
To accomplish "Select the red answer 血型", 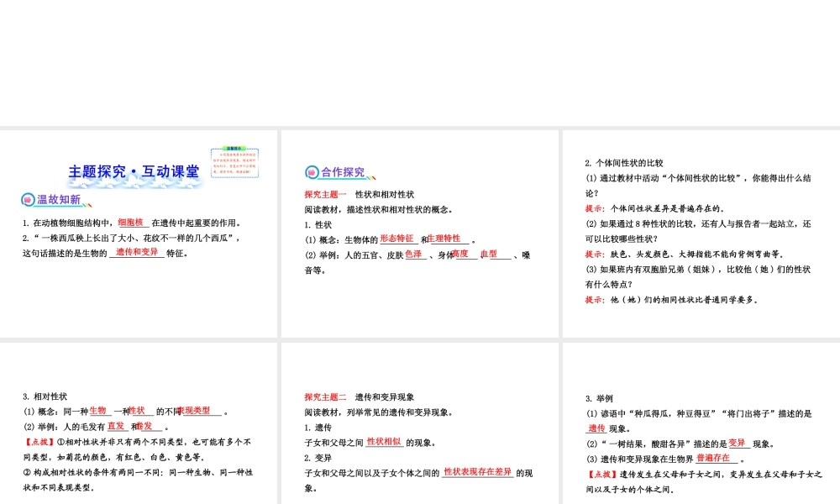I will 489,254.
